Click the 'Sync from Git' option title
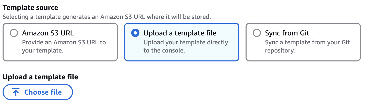Image resolution: width=366 pixels, height=103 pixels. [287, 33]
